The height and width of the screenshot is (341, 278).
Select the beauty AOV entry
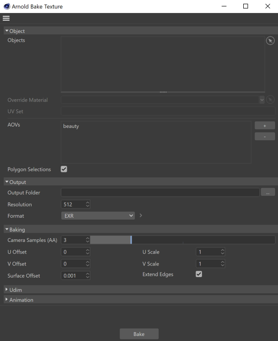71,126
